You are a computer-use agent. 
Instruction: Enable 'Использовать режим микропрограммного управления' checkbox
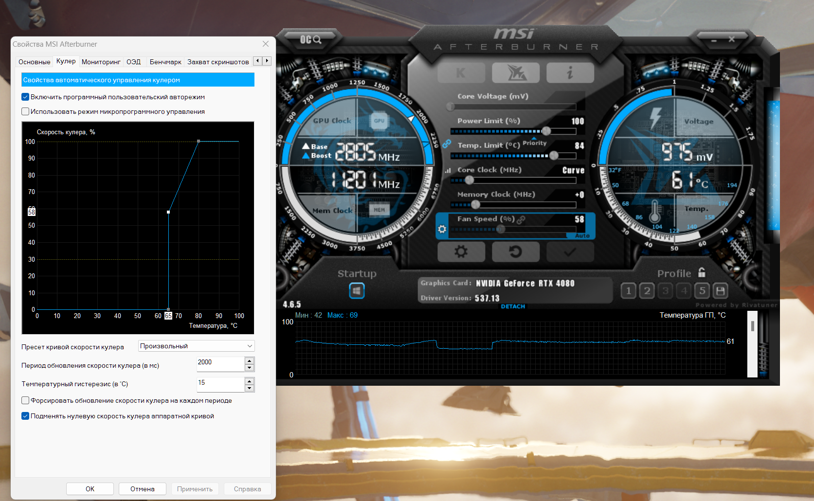coord(25,111)
